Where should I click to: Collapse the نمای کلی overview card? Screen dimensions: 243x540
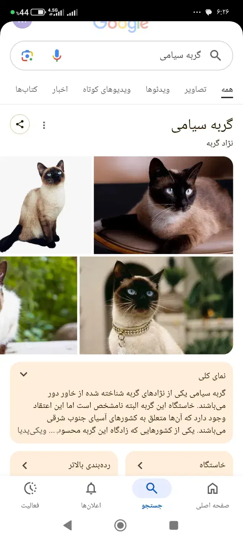(24, 374)
